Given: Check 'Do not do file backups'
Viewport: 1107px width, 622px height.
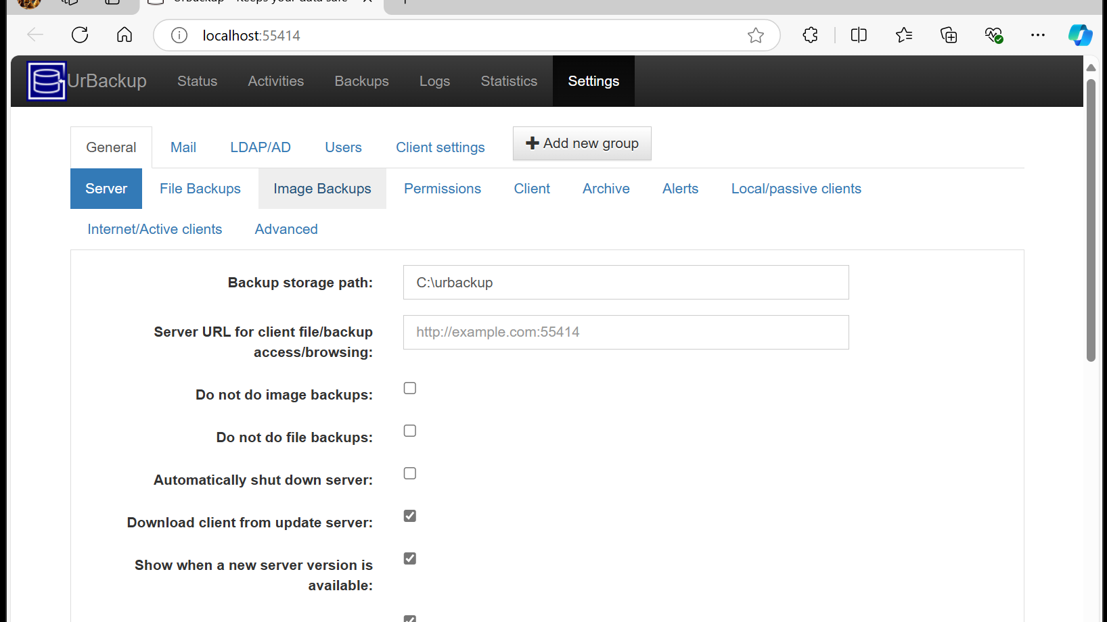Looking at the screenshot, I should pos(410,431).
